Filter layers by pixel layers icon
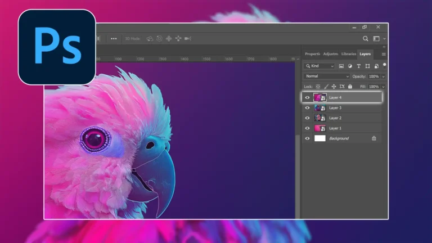 click(341, 66)
